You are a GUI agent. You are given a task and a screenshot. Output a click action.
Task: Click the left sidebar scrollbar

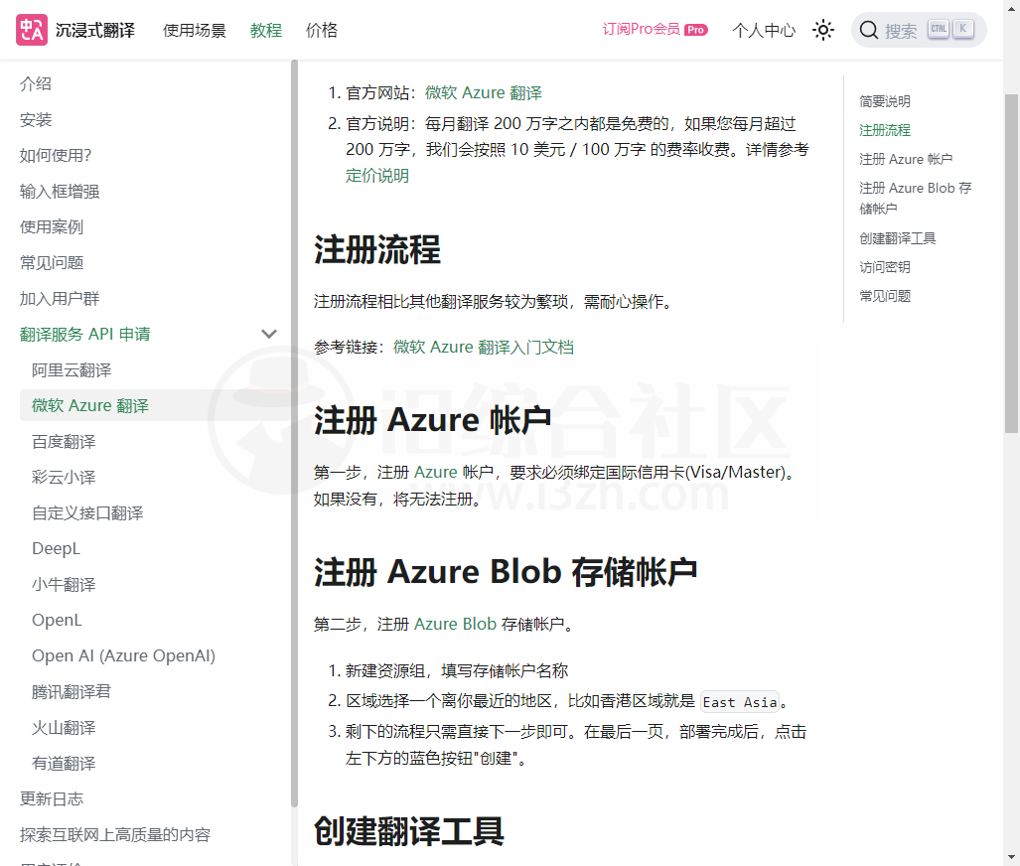point(294,433)
